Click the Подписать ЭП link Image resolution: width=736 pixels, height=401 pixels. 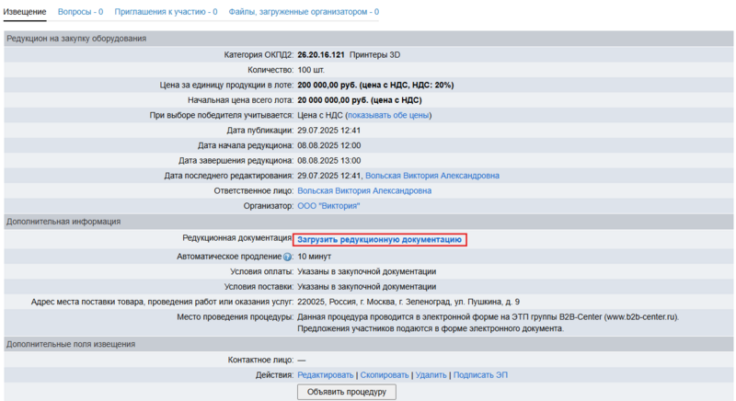479,375
